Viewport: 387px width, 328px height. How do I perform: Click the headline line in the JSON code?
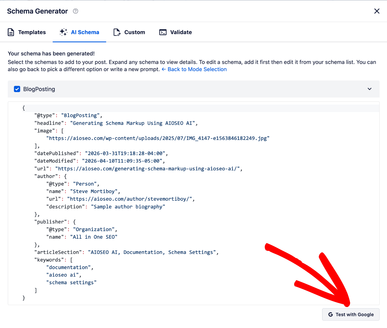(x=116, y=123)
